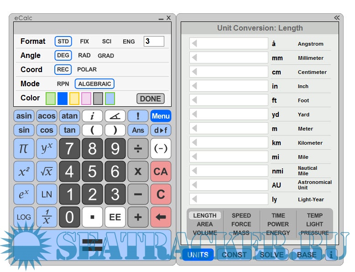Image resolution: width=355 pixels, height=272 pixels.
Task: Switch number format to SCI
Action: pos(107,41)
